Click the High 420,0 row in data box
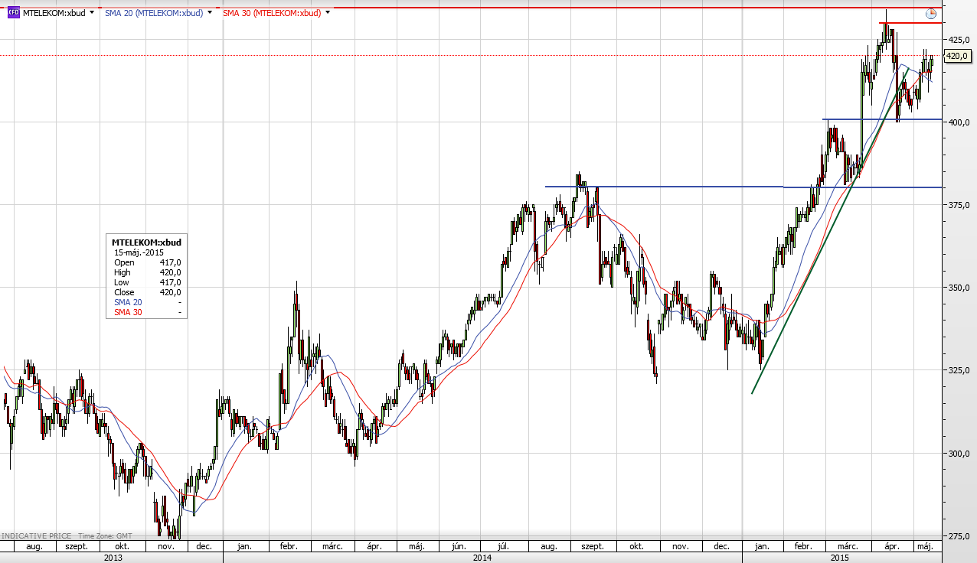 [x=147, y=272]
